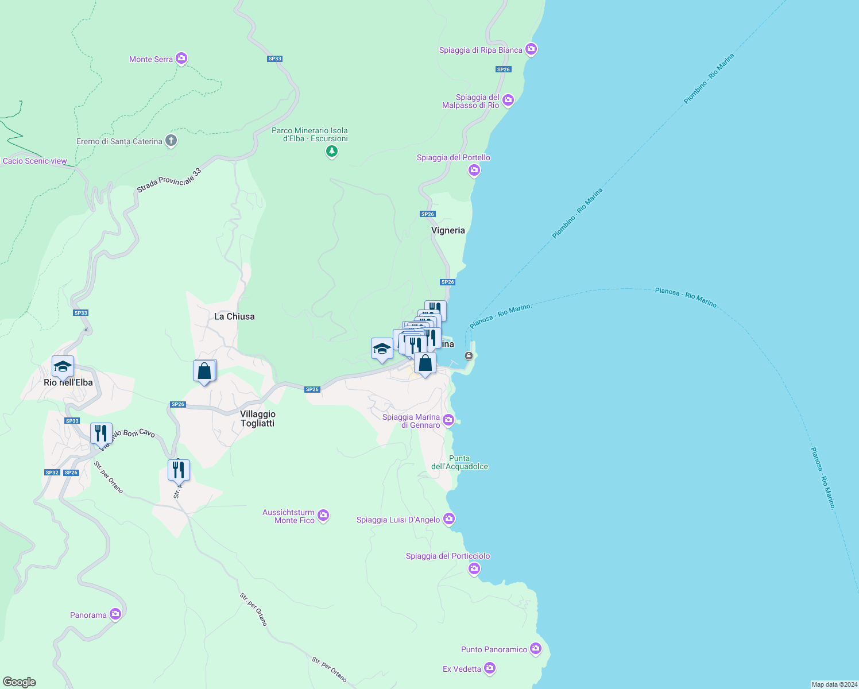Select the Eremo di Santa Caterina church icon
The image size is (859, 689).
[171, 141]
